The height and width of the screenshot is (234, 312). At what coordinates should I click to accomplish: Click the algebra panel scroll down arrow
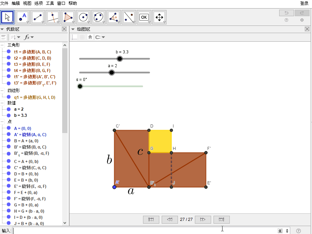pyautogui.click(x=65, y=223)
